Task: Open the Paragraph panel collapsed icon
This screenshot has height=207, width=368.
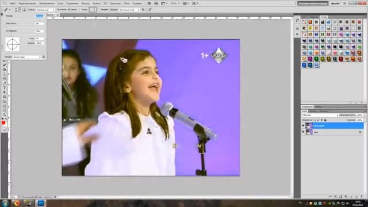Action: (x=297, y=34)
